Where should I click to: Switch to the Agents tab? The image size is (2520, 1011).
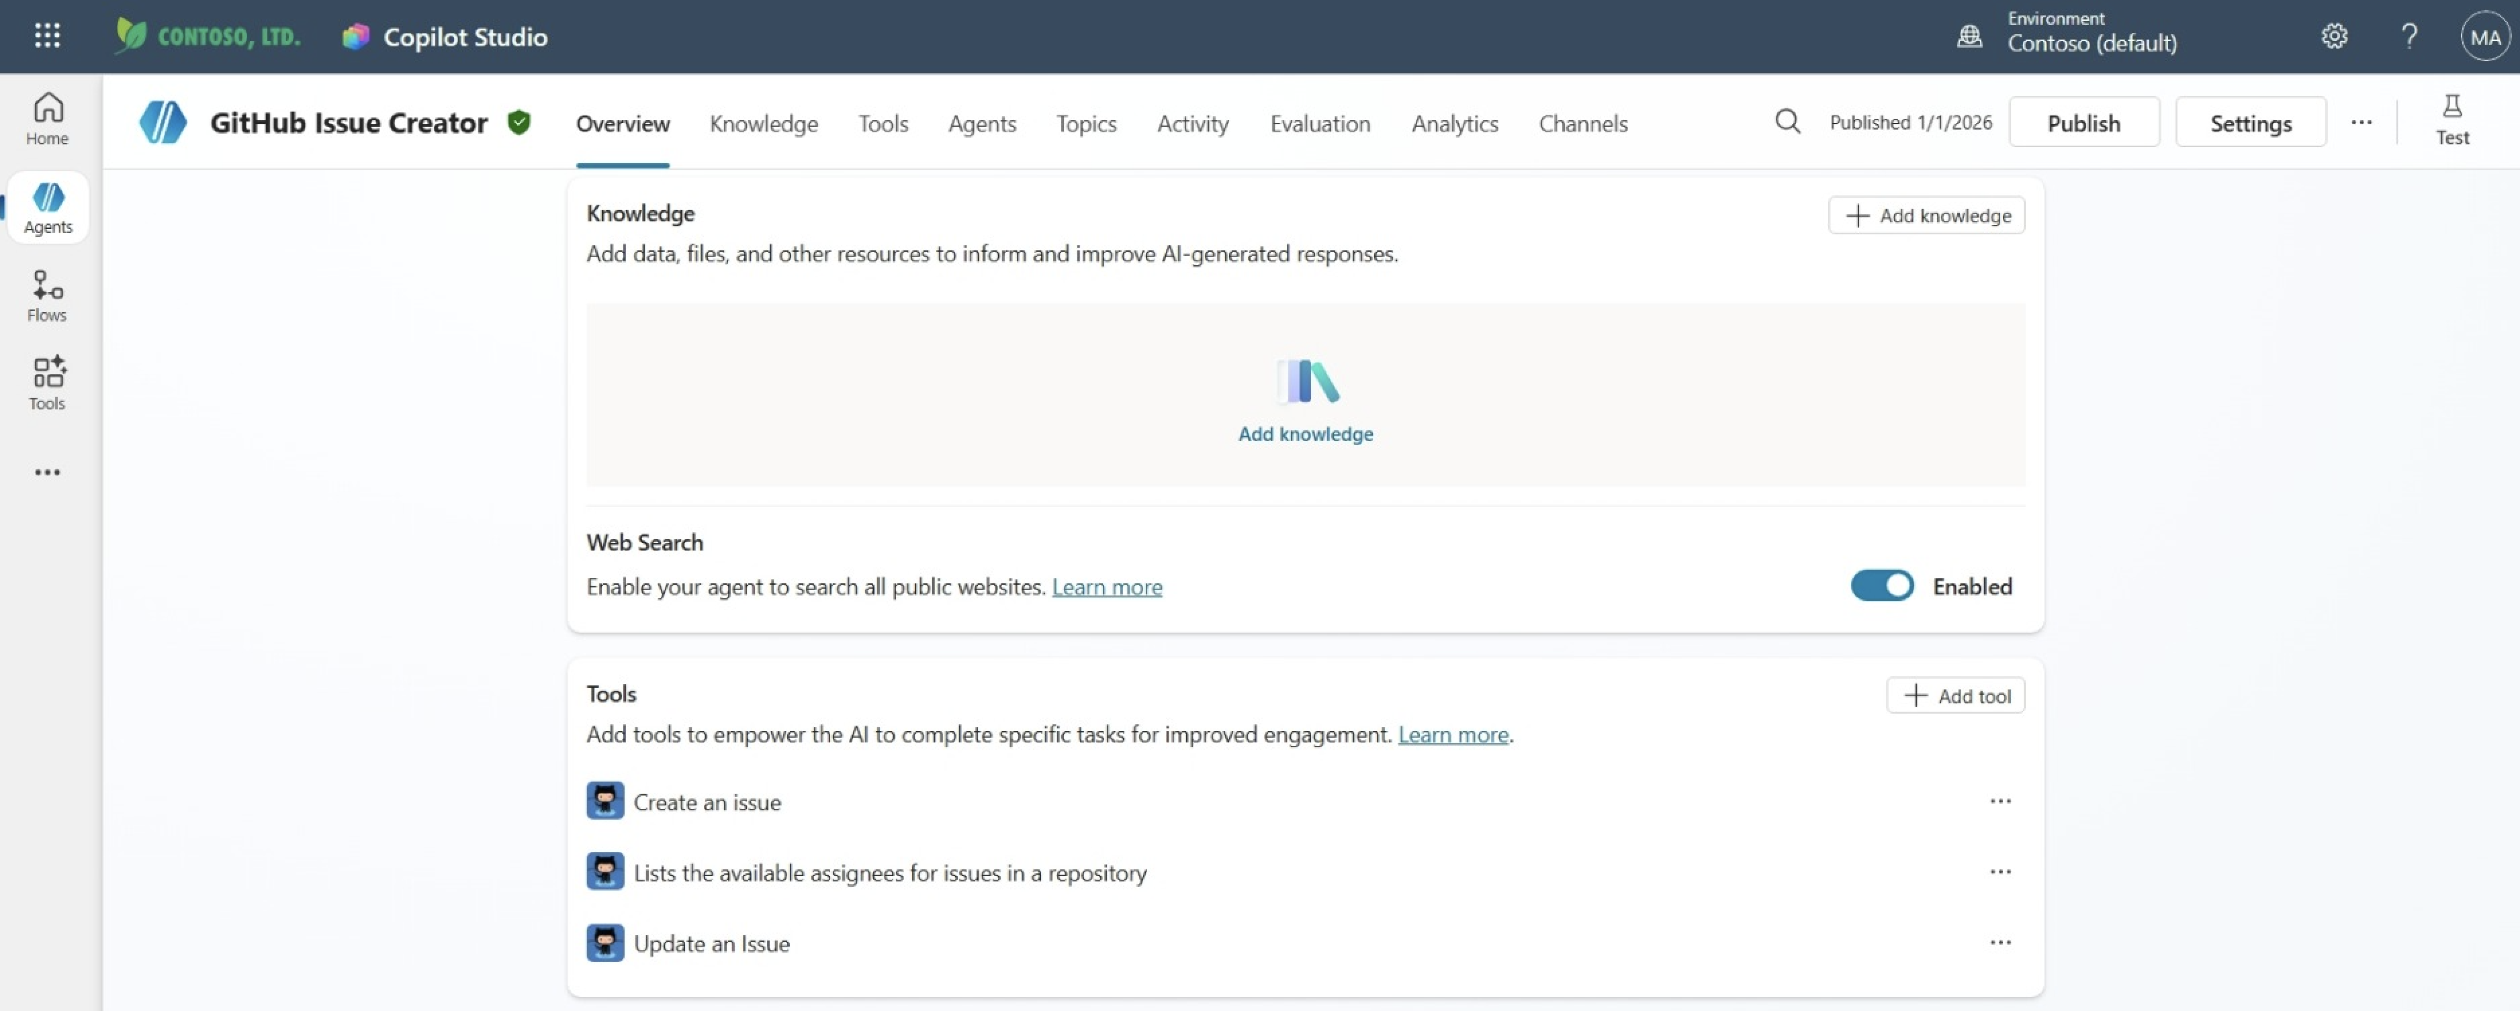point(981,124)
